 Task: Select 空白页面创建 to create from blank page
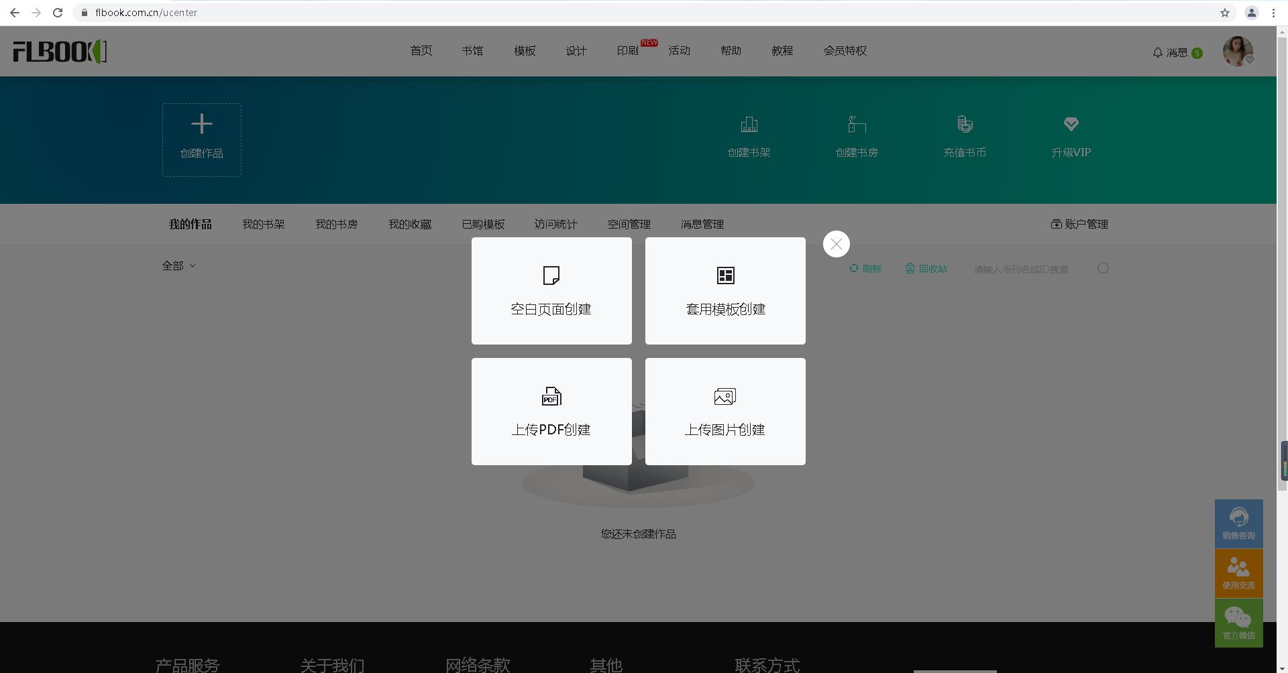click(x=551, y=290)
